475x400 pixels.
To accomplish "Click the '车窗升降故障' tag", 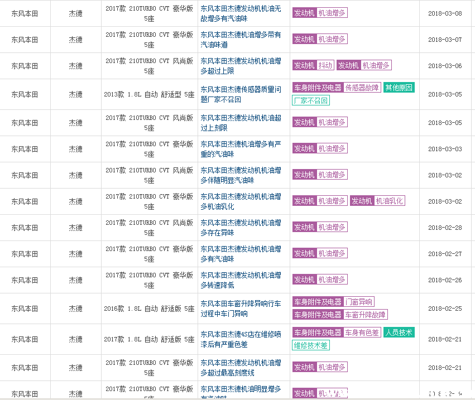I will [x=365, y=315].
